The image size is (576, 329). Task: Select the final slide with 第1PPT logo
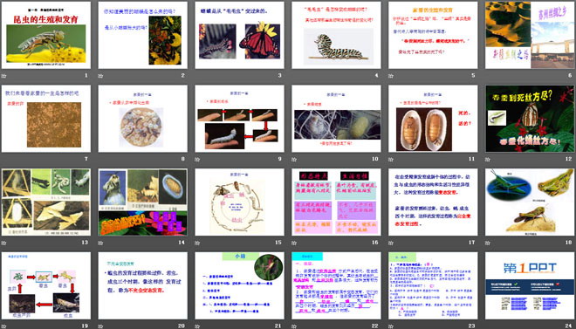(x=530, y=285)
